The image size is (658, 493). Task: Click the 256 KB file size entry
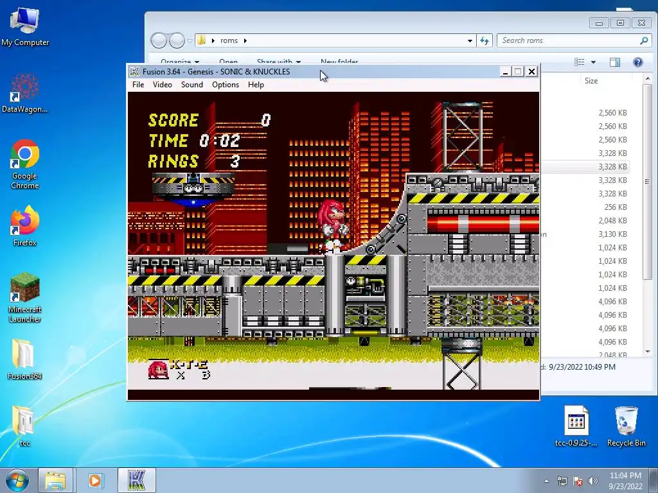pyautogui.click(x=616, y=207)
